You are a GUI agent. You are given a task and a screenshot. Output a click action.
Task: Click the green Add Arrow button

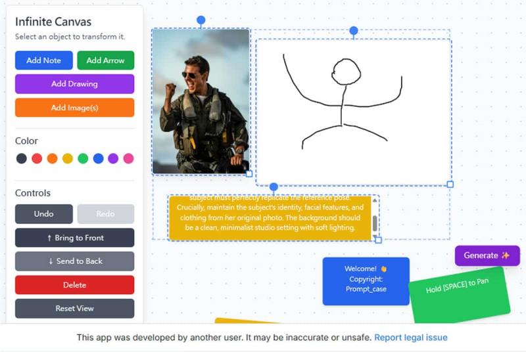[x=105, y=60]
